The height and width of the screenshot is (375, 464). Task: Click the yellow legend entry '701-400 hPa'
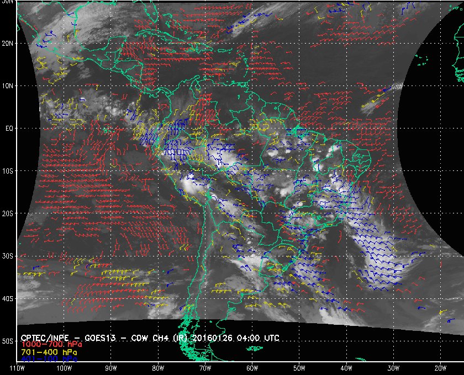[49, 352]
